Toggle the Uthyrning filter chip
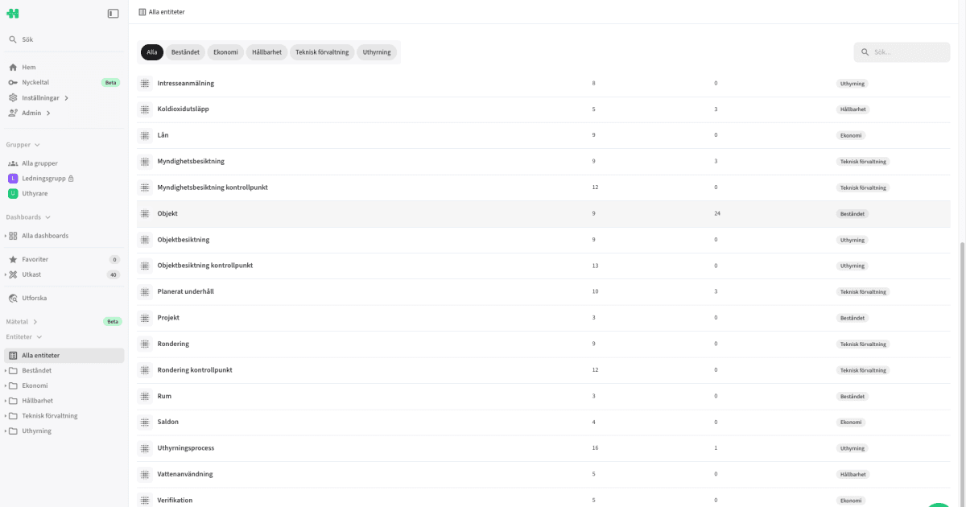 point(376,52)
